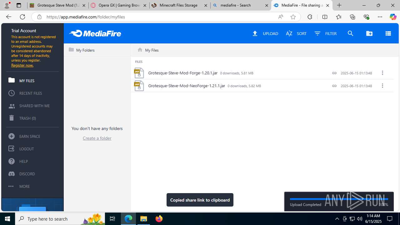Open three-dot menu for Forge-1.20.1 file
Image resolution: width=400 pixels, height=225 pixels.
click(382, 73)
